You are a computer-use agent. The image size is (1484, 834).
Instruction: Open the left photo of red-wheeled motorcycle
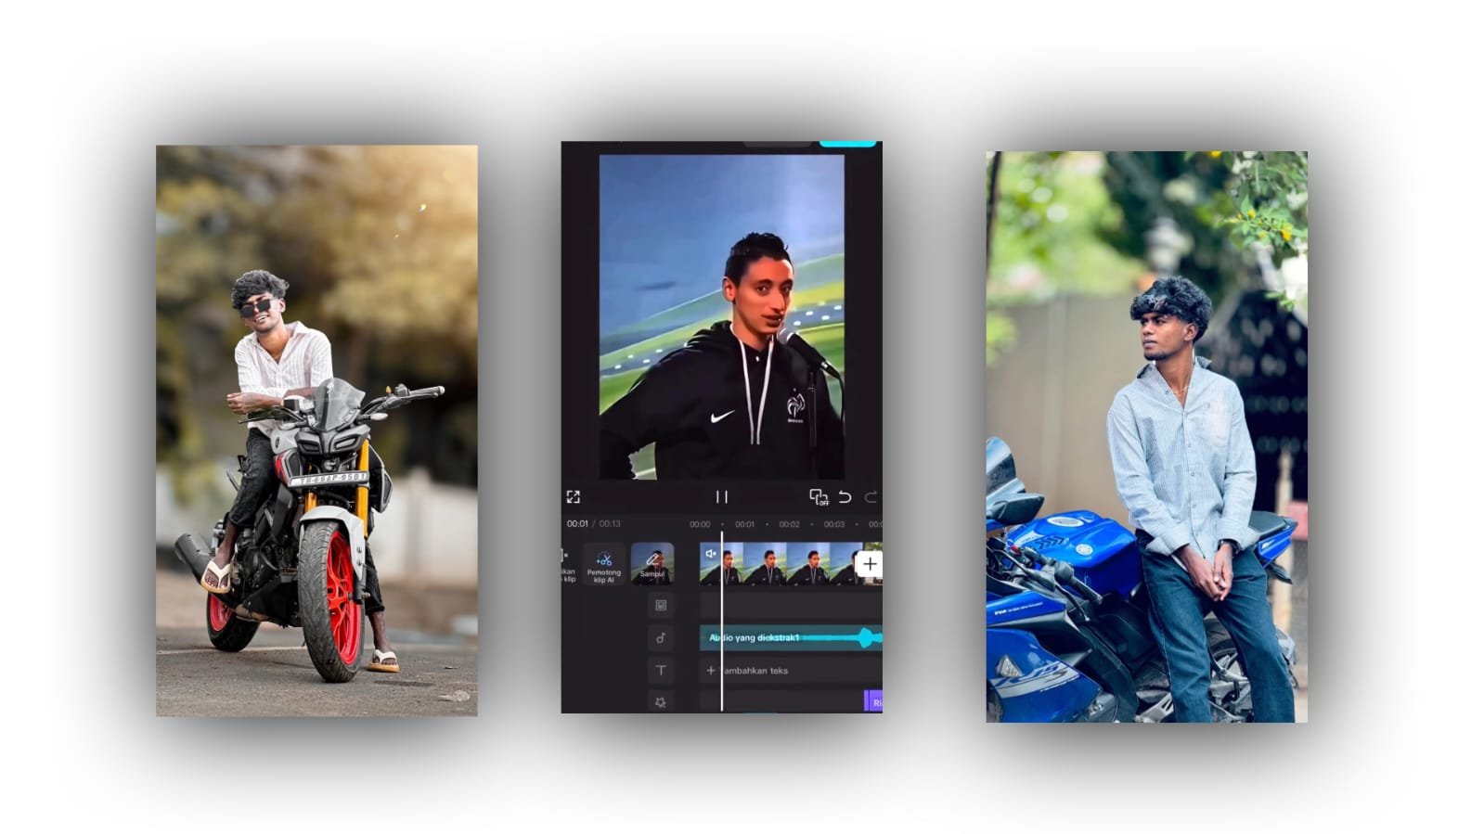point(316,430)
